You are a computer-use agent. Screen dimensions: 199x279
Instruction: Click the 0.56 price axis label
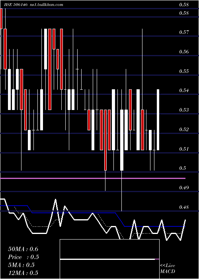[x=184, y=52]
